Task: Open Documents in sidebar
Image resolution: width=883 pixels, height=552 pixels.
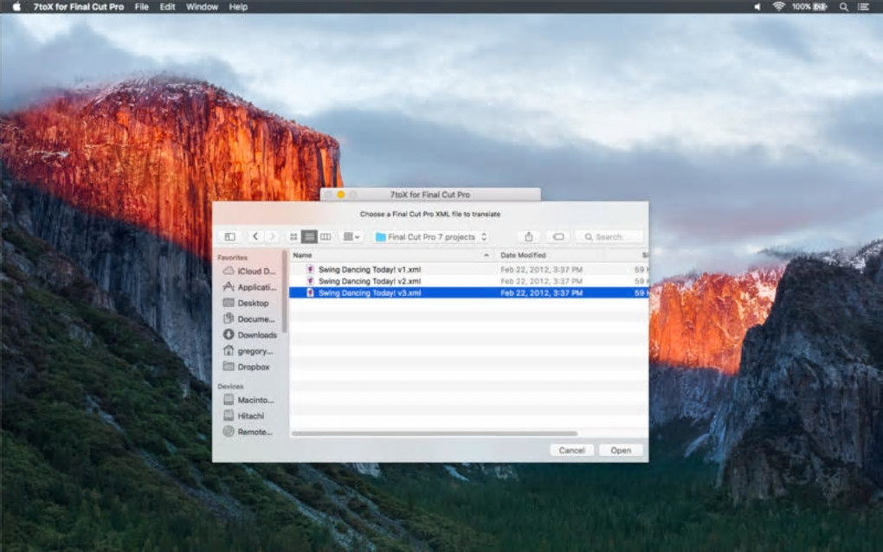Action: click(x=249, y=319)
